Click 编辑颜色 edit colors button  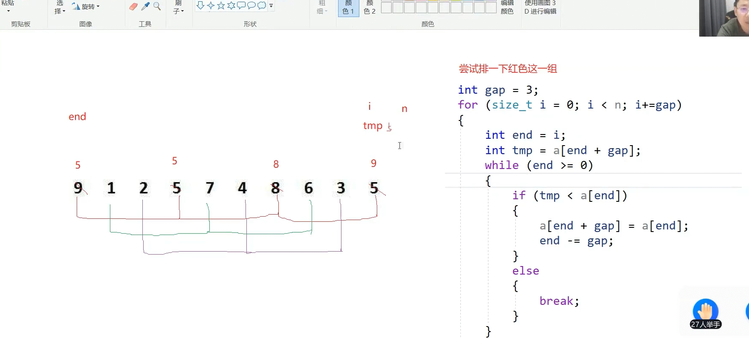pyautogui.click(x=507, y=7)
